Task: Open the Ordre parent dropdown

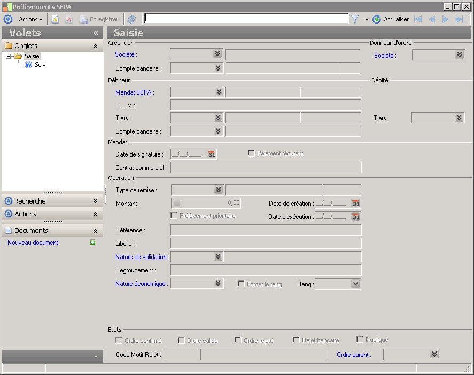Action: (x=434, y=354)
